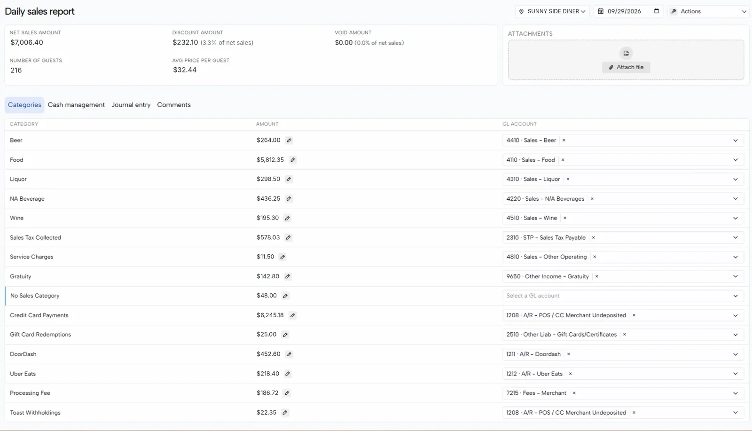Screen dimensions: 752x431
Task: Edit the DoorDash amount $452.60
Action: pos(289,354)
